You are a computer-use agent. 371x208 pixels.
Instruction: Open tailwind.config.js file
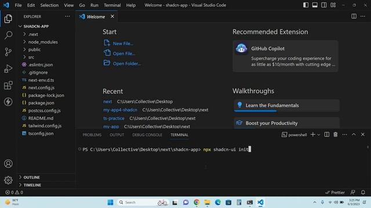[46, 126]
